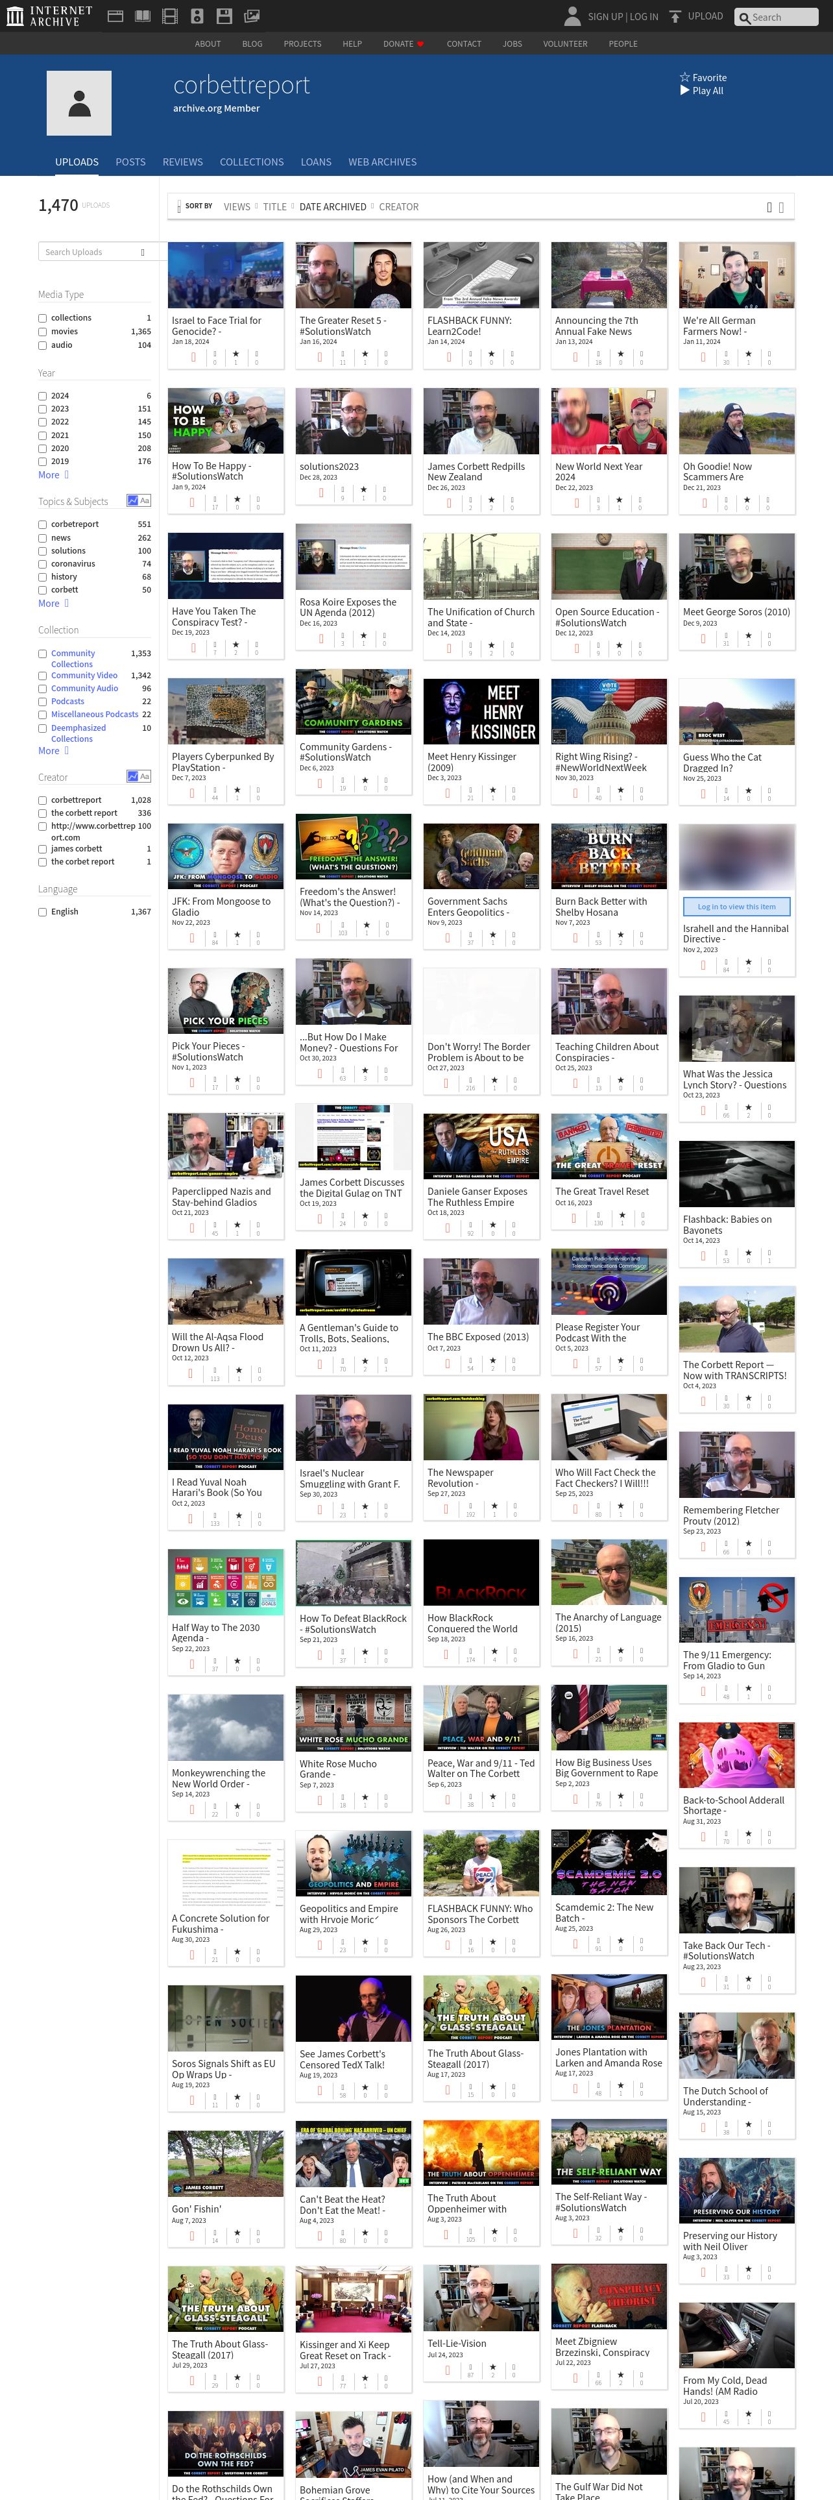Expand More under Collection filters
This screenshot has width=833, height=2500.
(53, 751)
